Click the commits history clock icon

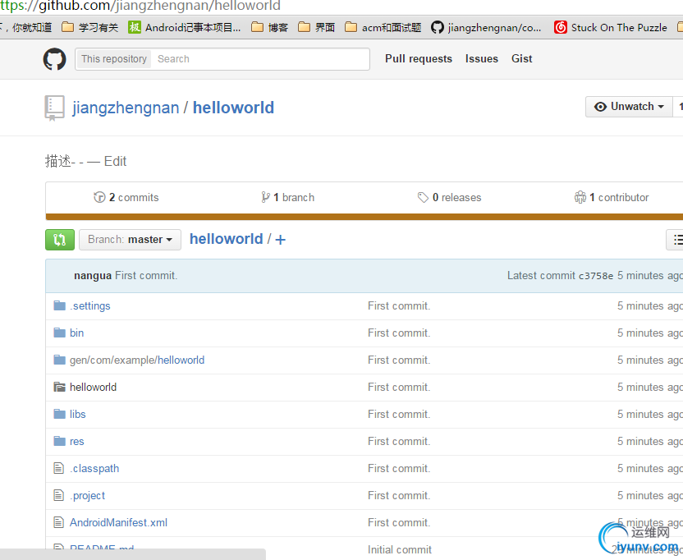point(99,197)
